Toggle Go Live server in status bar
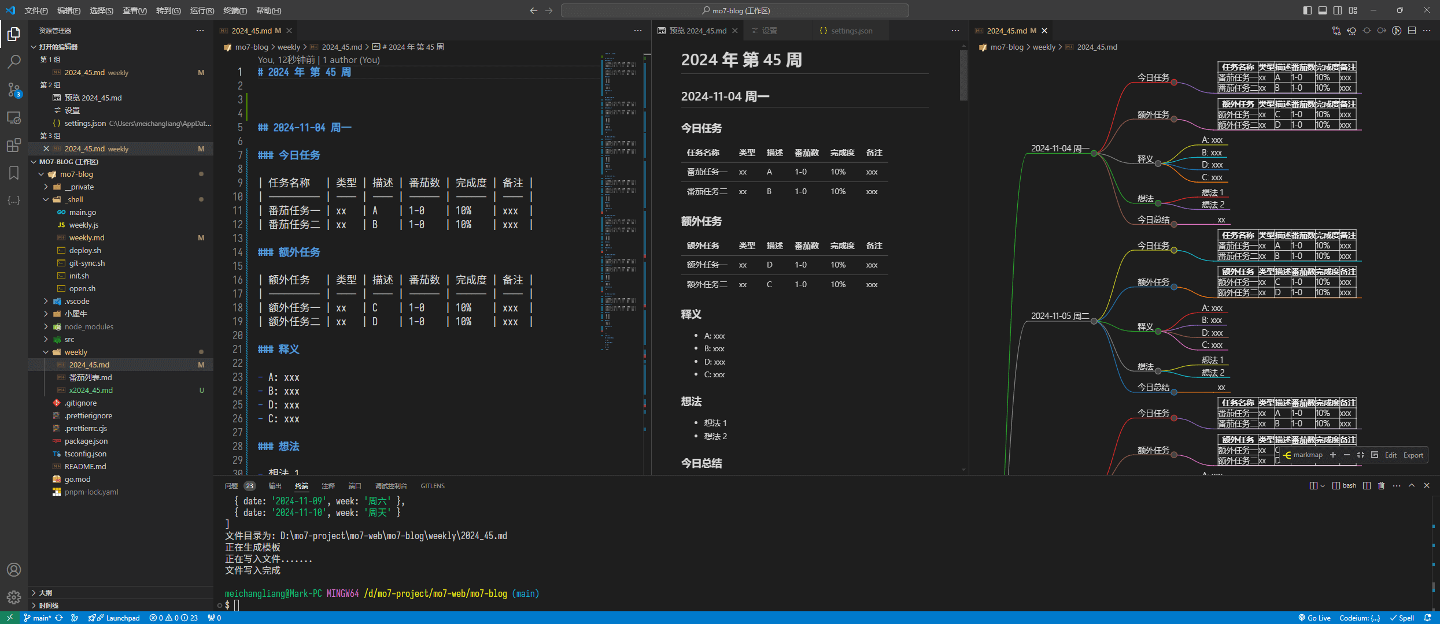 (1315, 618)
